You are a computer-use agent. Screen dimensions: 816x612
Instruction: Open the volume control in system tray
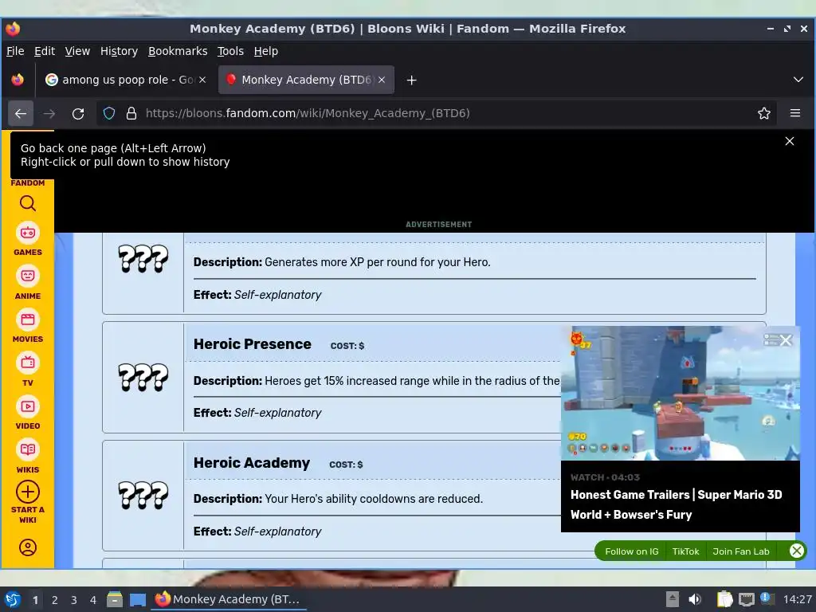tap(695, 599)
